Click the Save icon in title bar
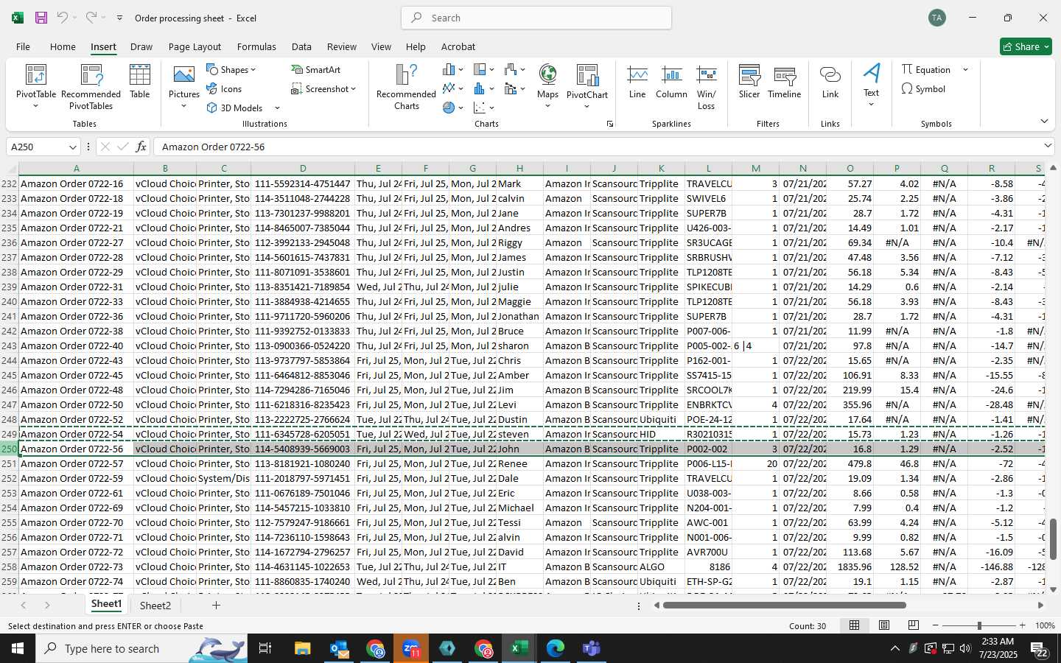The image size is (1061, 663). coord(41,18)
